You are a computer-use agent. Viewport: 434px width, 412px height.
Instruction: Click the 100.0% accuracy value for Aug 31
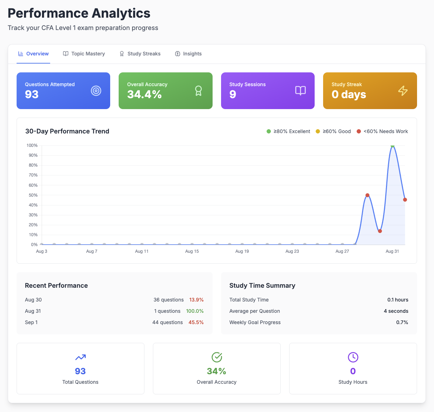[195, 311]
